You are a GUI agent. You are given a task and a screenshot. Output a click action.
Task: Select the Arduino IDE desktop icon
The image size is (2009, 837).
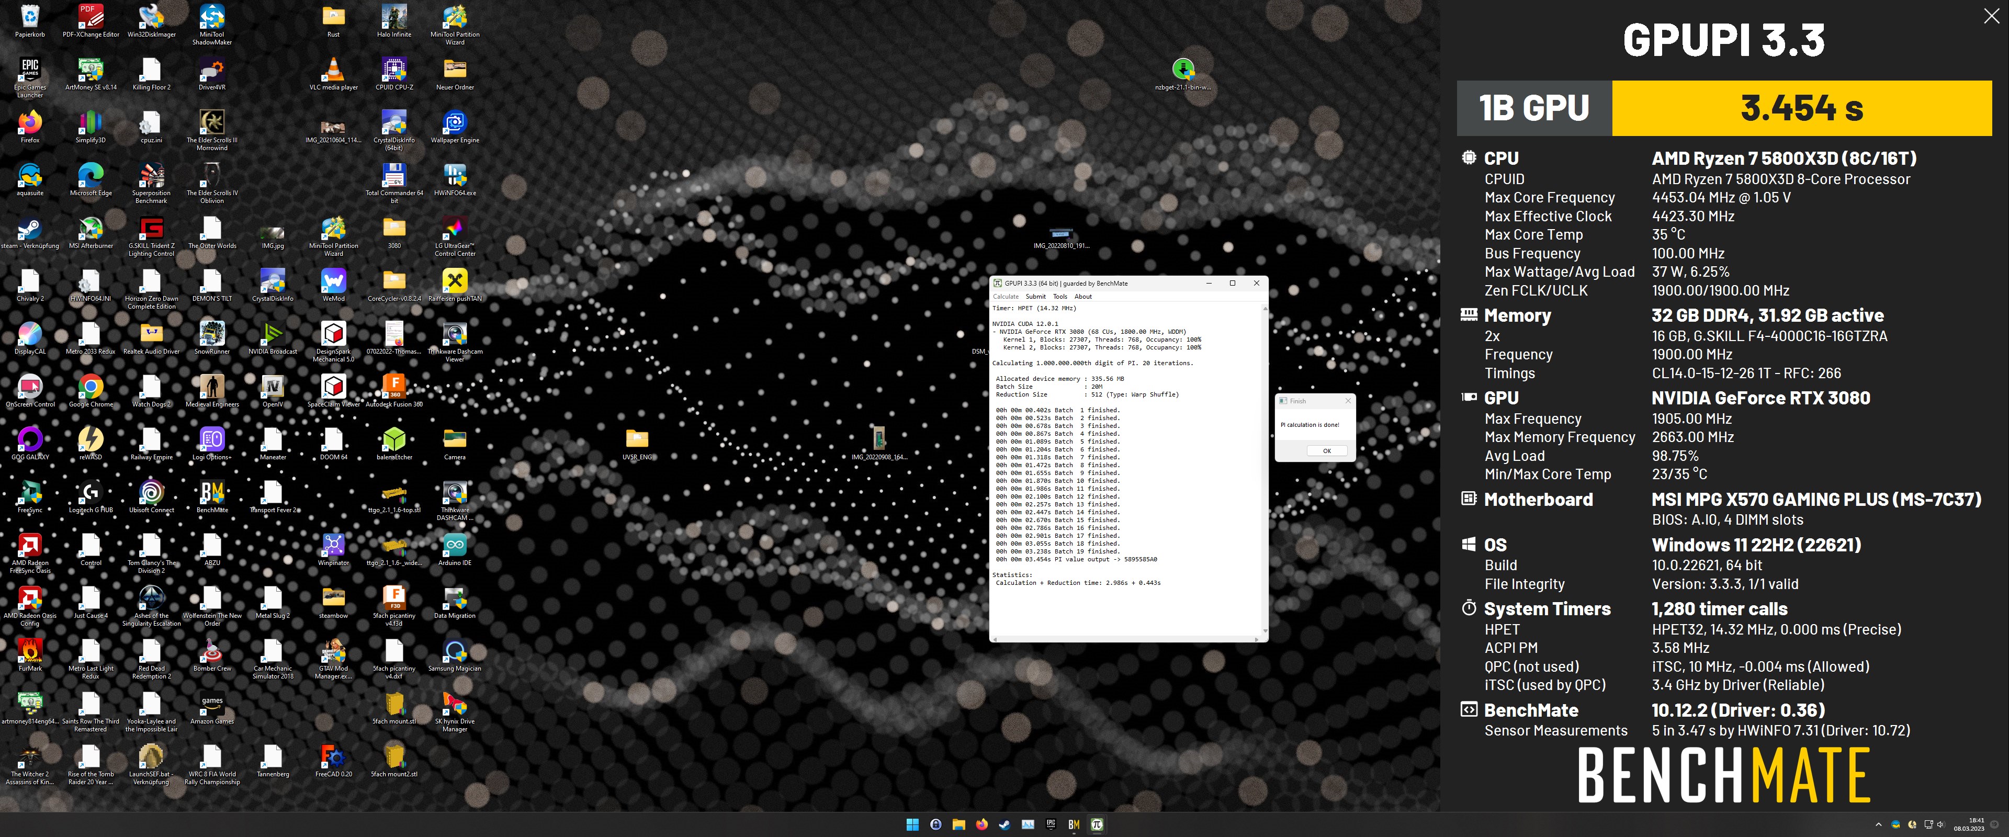(455, 549)
